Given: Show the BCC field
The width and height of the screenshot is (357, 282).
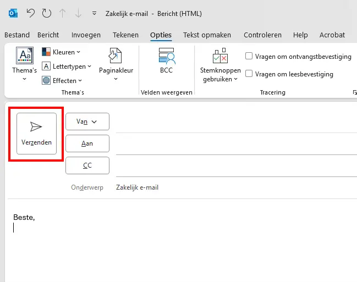Looking at the screenshot, I should click(167, 60).
